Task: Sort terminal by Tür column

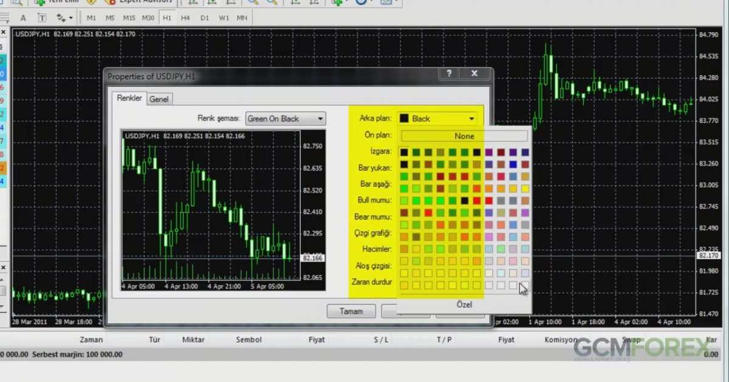Action: 155,340
